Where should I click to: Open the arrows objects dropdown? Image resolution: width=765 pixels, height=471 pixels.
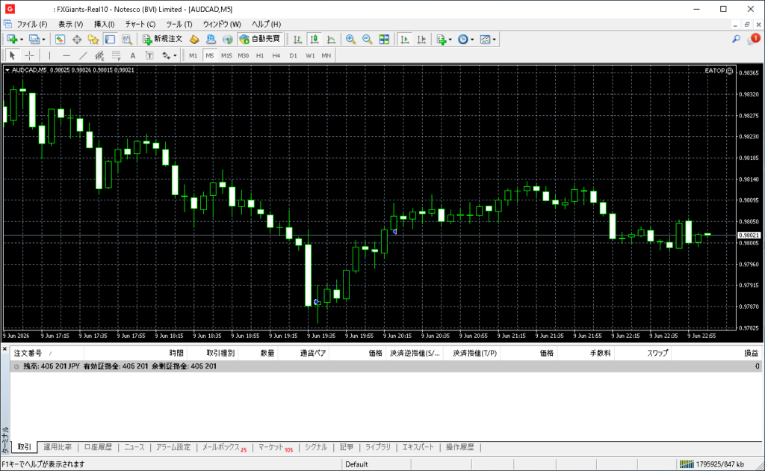[x=169, y=55]
